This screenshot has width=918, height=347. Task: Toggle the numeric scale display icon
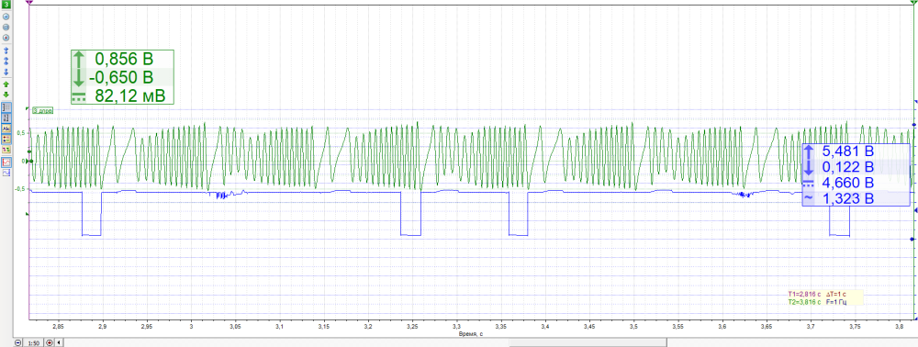(6, 118)
